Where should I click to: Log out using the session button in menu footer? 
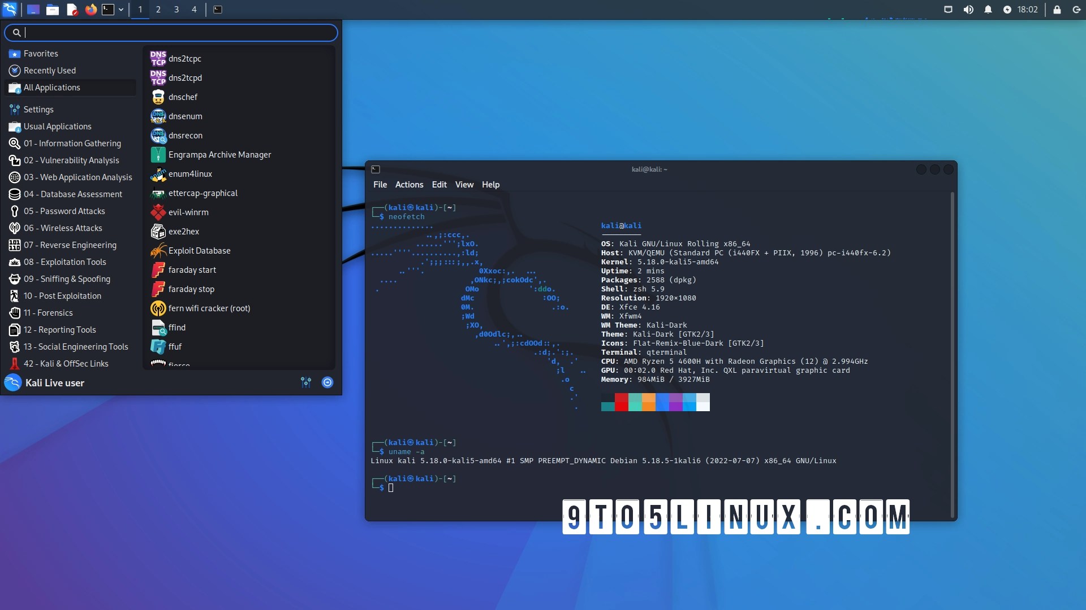click(327, 382)
